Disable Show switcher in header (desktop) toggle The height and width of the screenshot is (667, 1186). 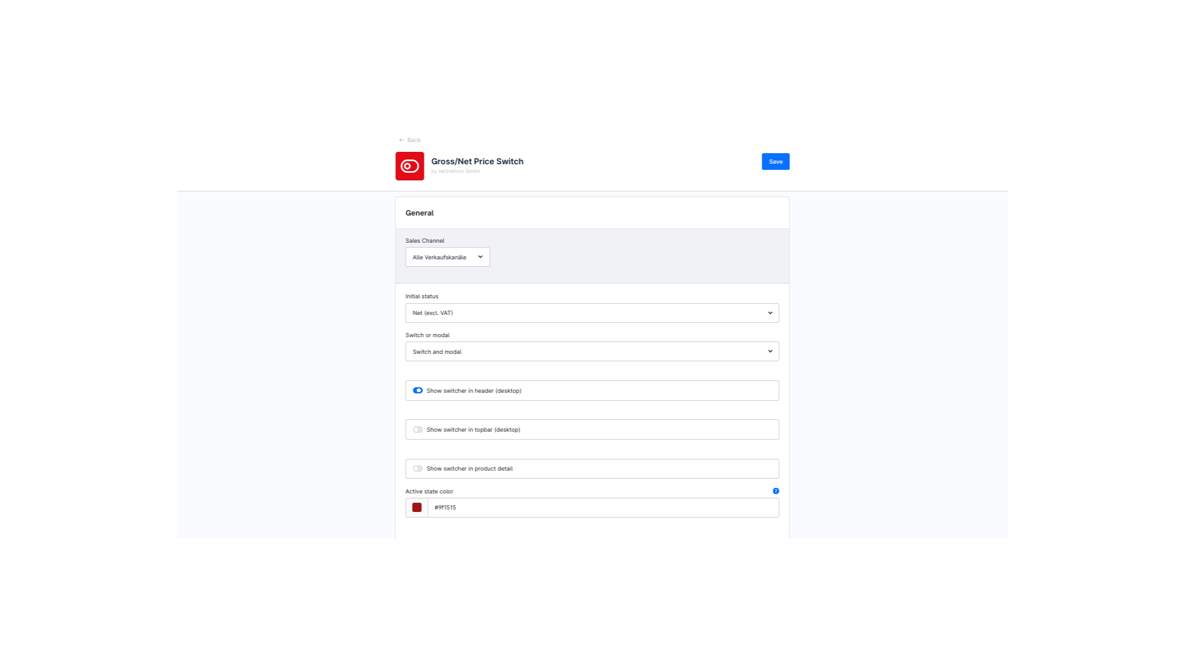click(418, 390)
